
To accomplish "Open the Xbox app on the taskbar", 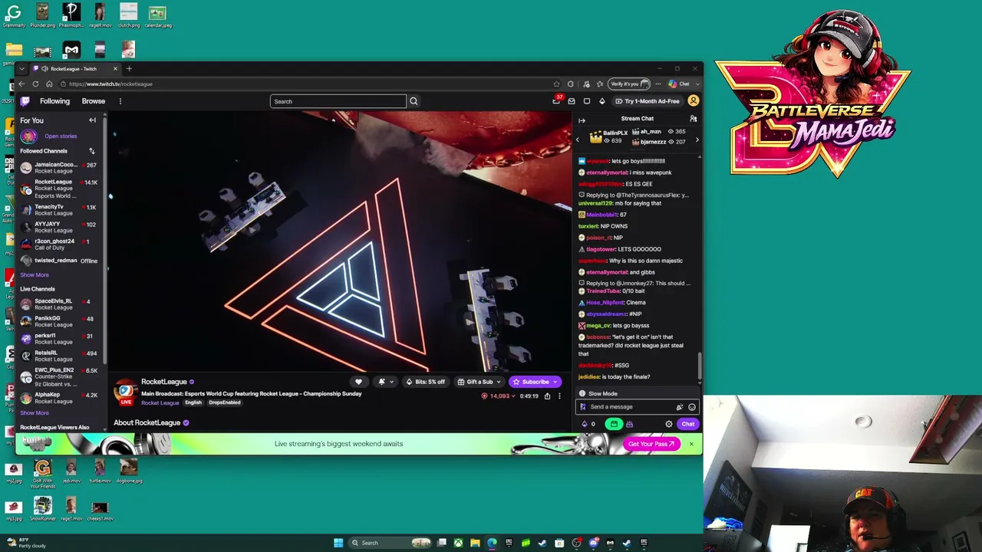I will click(x=458, y=543).
